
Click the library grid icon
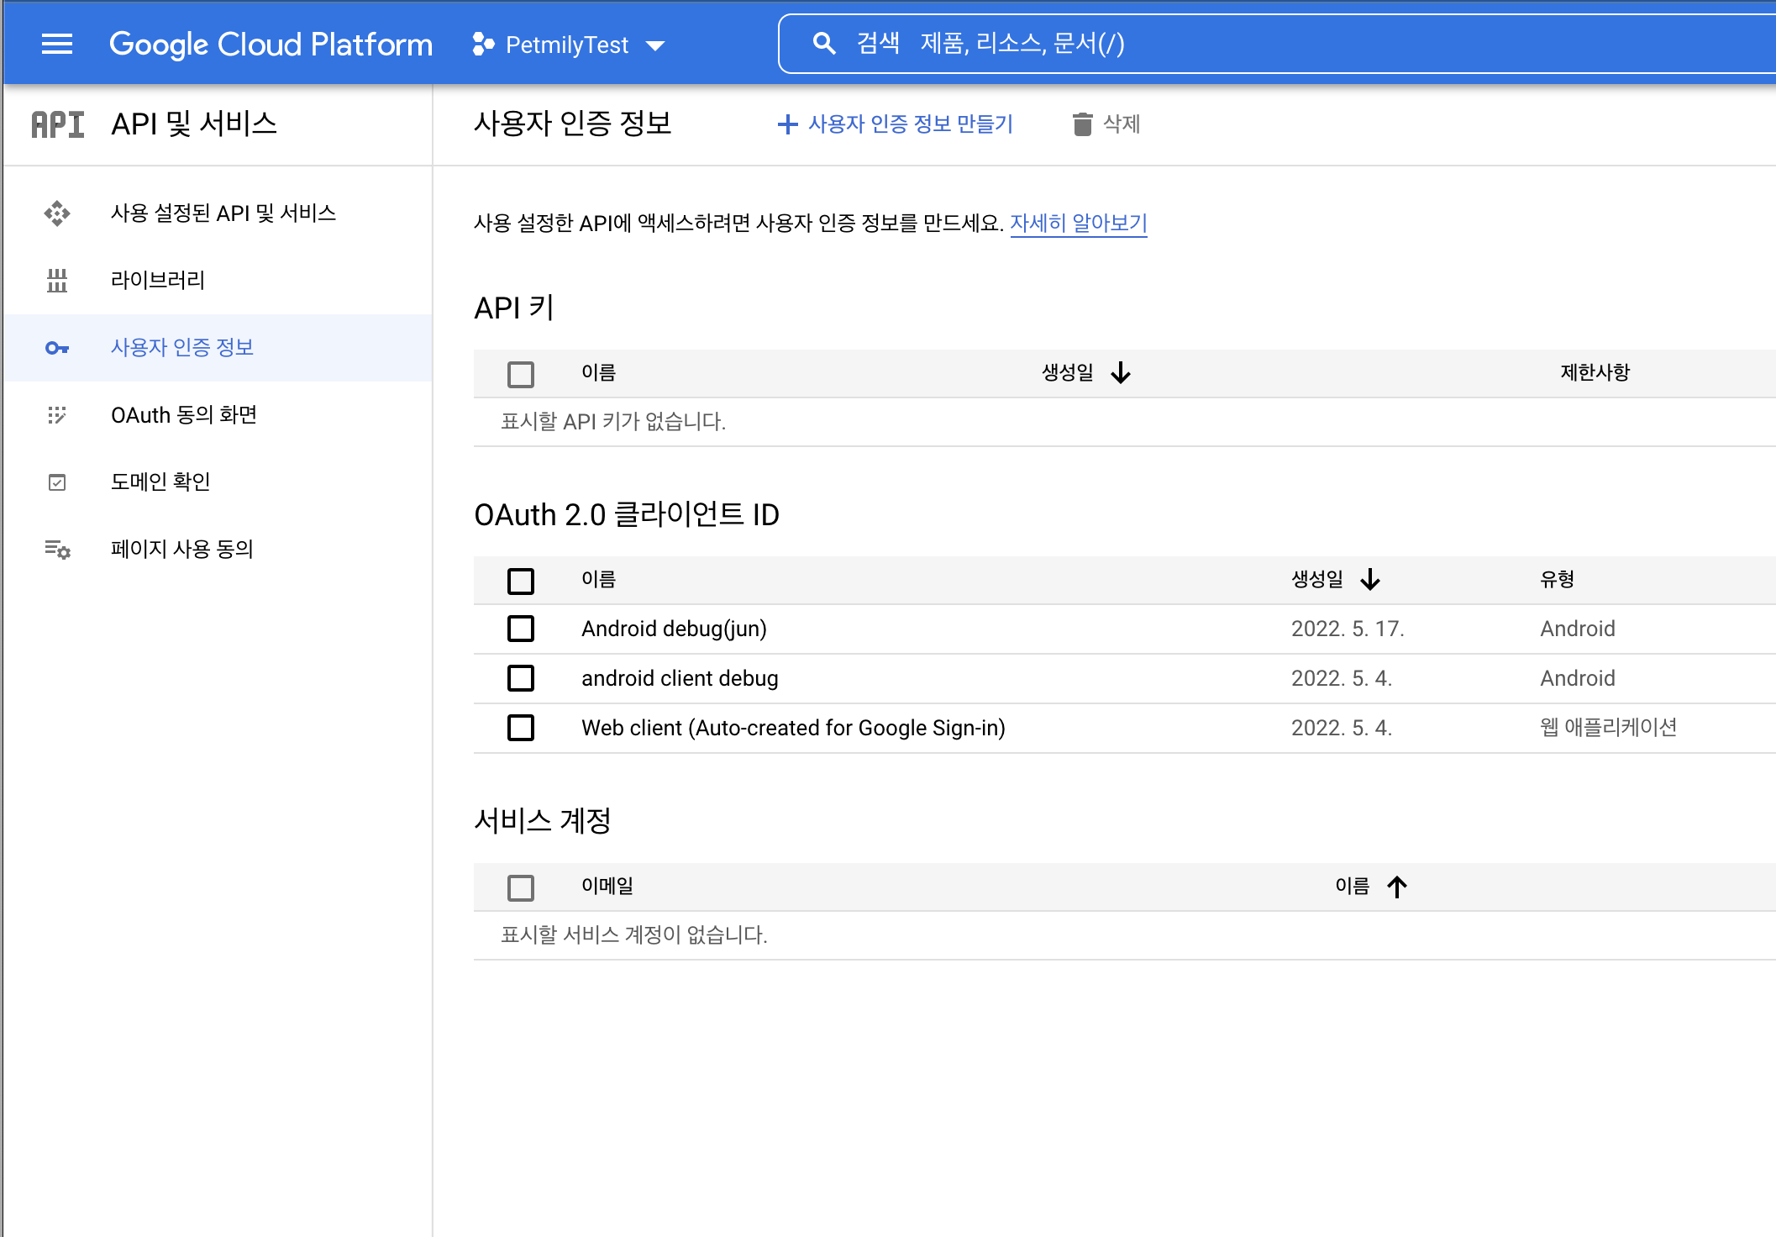(57, 281)
